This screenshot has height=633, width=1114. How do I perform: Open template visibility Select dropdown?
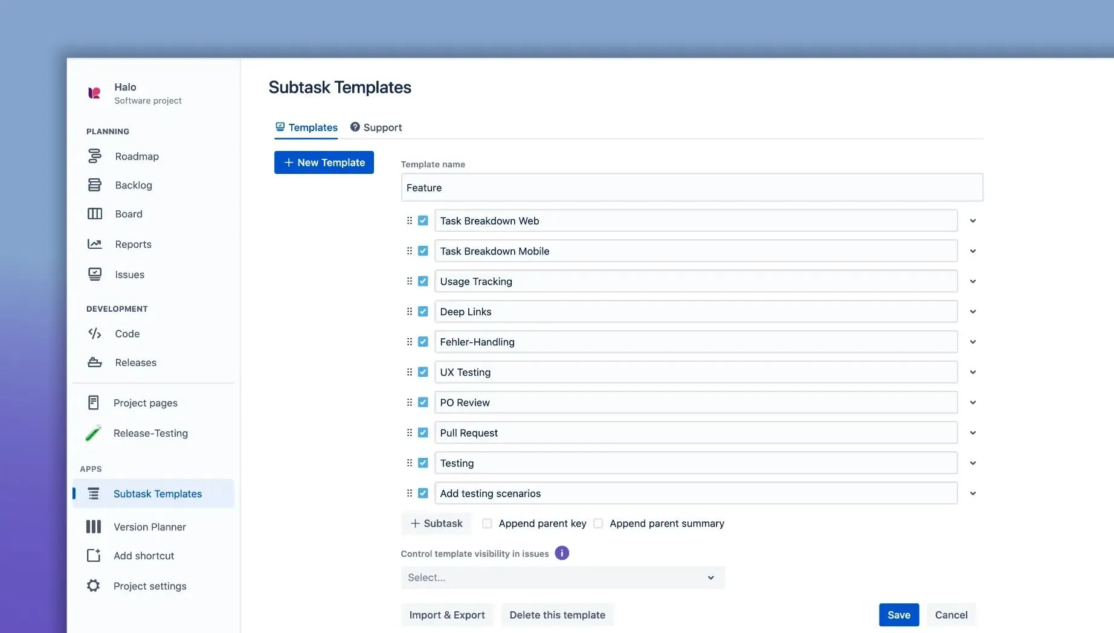point(562,578)
